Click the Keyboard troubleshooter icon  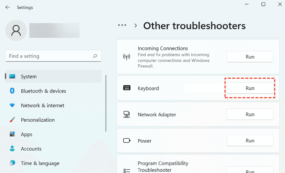pos(127,88)
